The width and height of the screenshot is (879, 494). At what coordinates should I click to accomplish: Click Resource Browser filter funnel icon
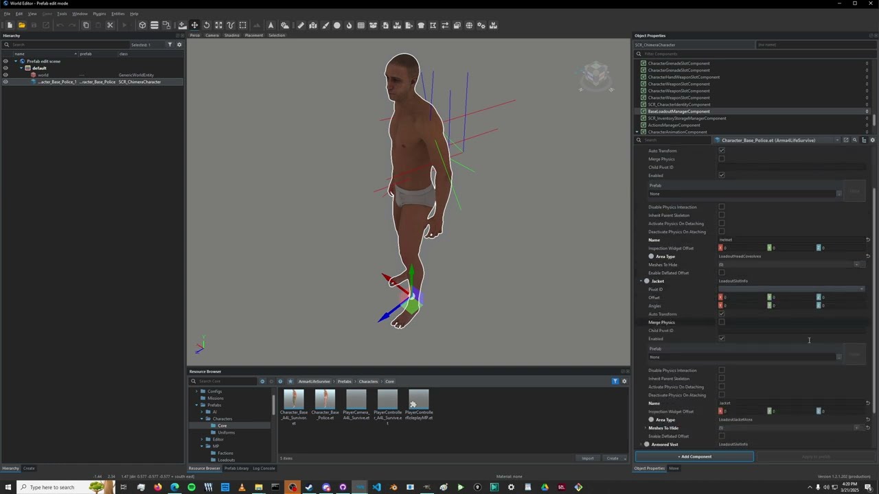tap(615, 381)
